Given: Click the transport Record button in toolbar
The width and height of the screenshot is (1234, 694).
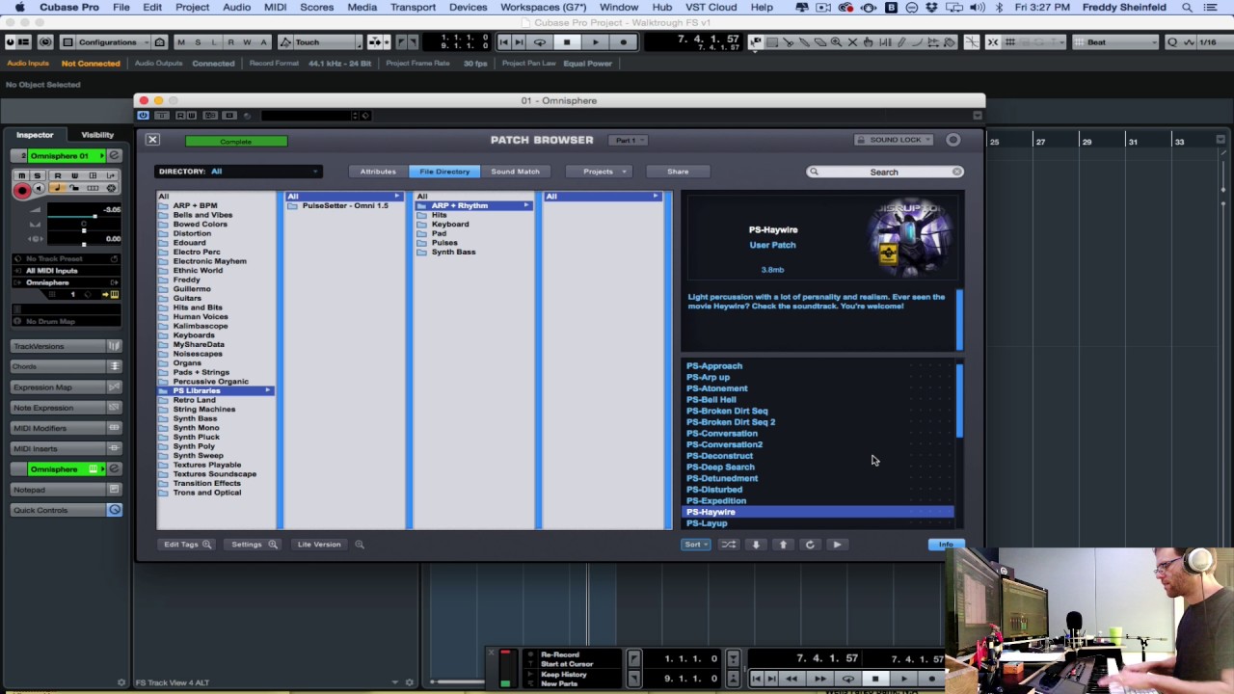Looking at the screenshot, I should coord(624,42).
